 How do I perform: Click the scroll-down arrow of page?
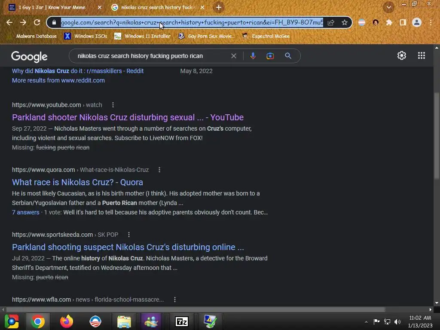click(437, 303)
